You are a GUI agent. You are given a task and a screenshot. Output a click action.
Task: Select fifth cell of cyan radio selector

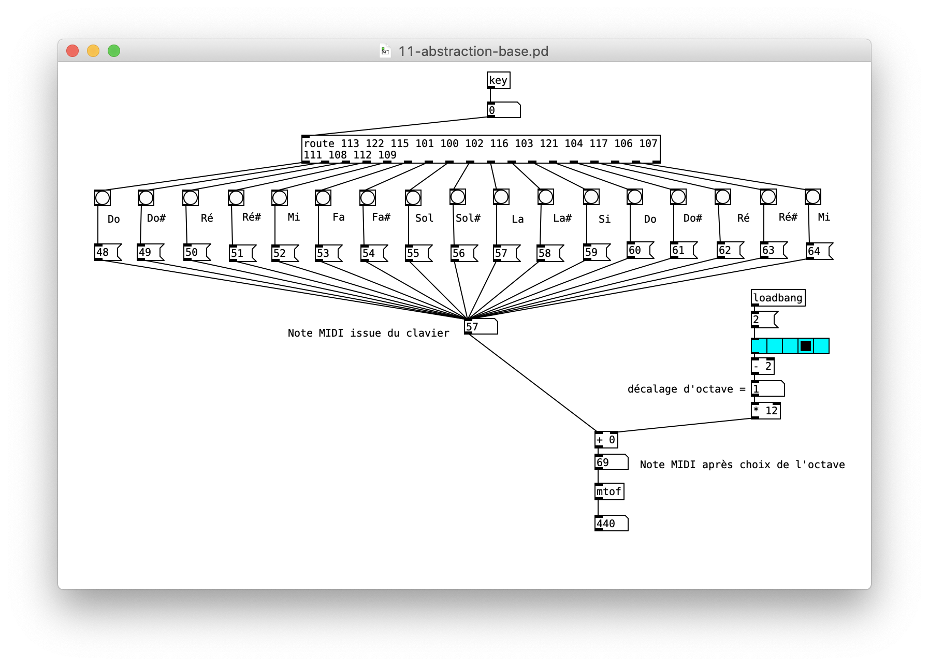(x=821, y=346)
